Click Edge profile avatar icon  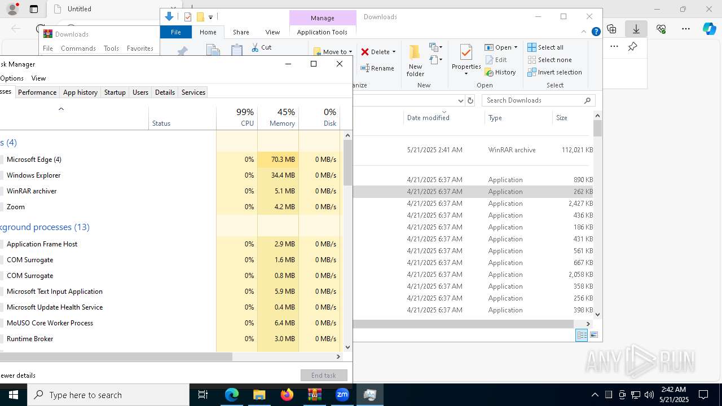click(12, 9)
